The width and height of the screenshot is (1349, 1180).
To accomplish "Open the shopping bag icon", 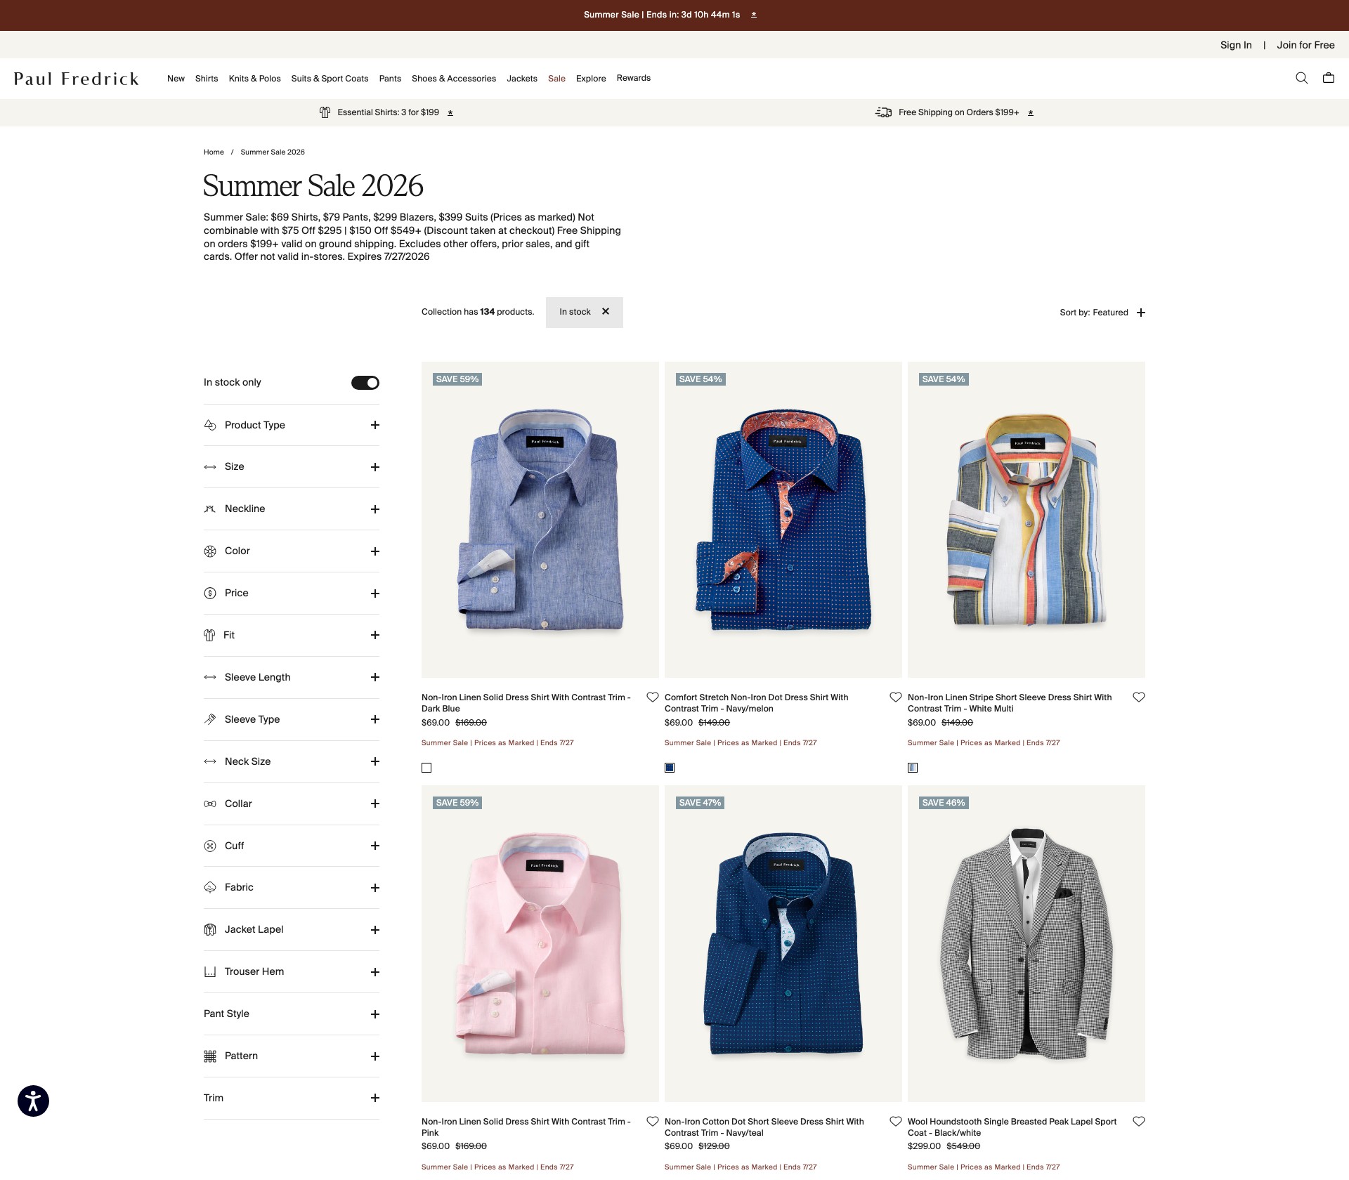I will click(x=1328, y=78).
